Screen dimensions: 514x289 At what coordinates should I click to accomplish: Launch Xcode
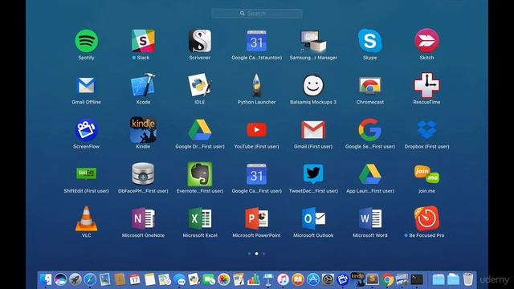pyautogui.click(x=143, y=85)
